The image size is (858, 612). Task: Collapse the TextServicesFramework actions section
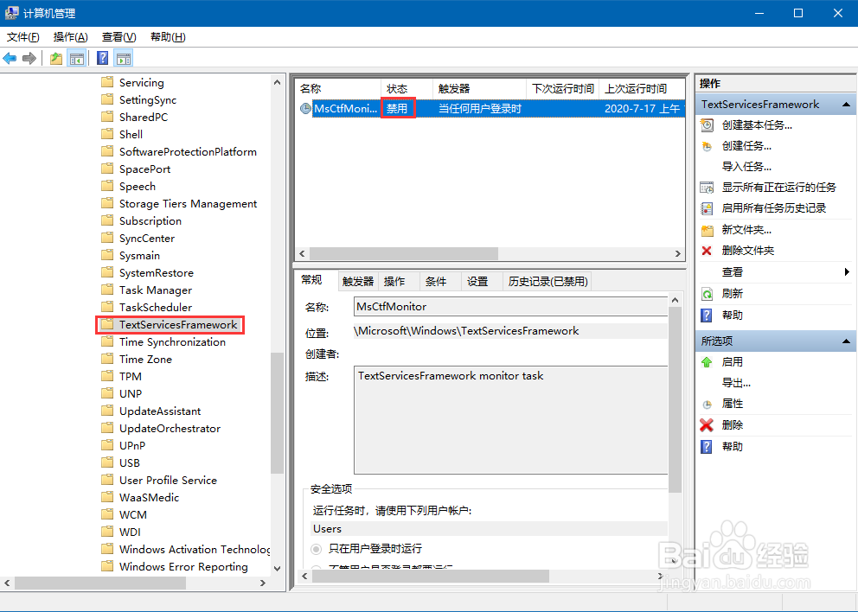(x=846, y=105)
